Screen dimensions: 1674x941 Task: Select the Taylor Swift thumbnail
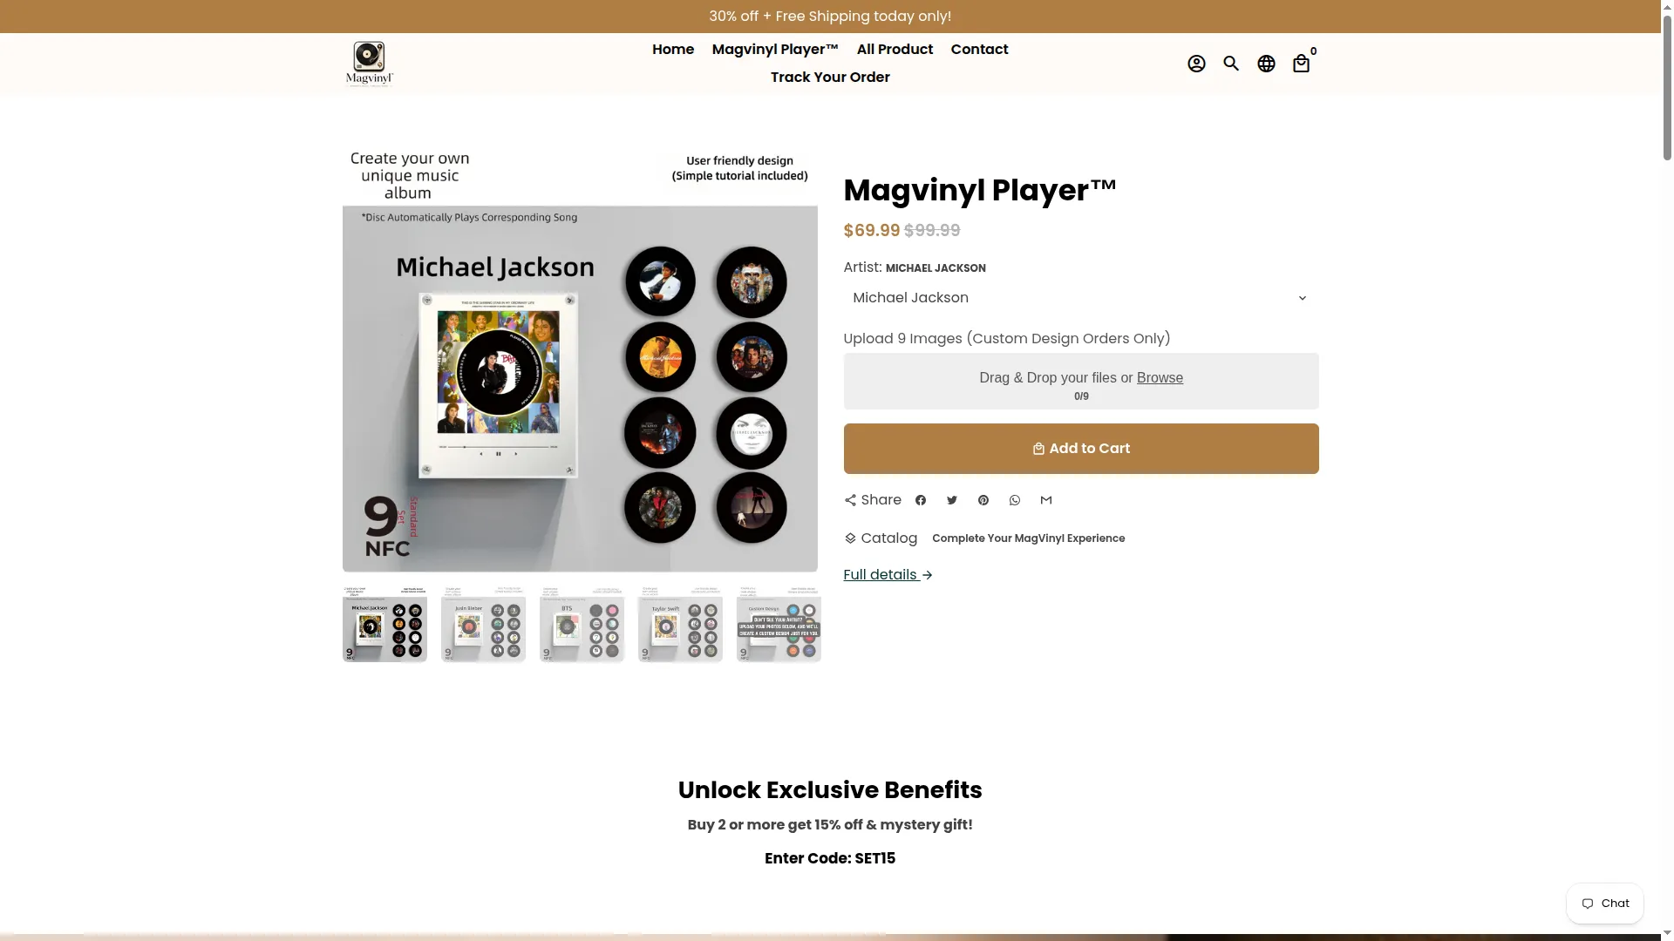680,624
